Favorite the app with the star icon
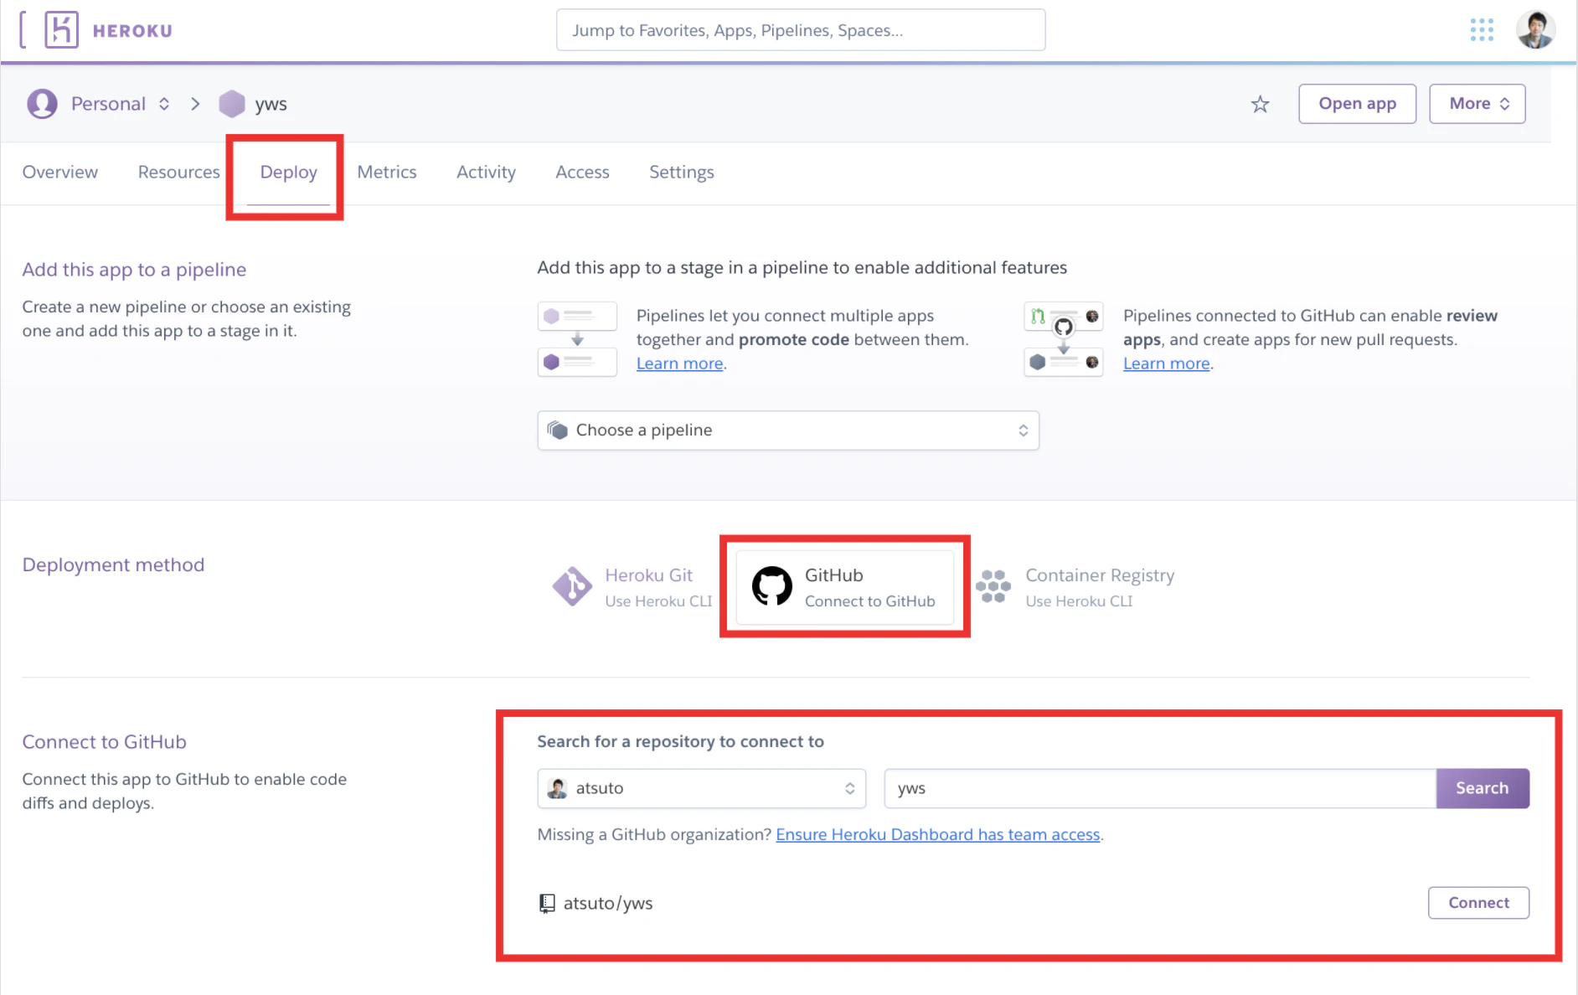 [1260, 104]
